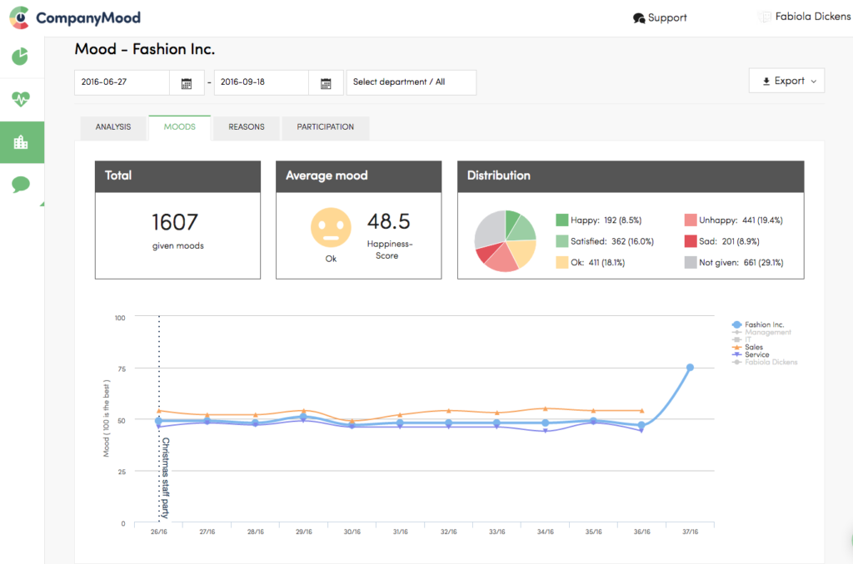Click the Distribution pie chart
Viewport: 853px width, 564px height.
tap(506, 240)
